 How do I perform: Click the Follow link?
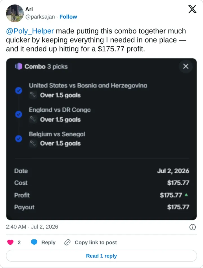pyautogui.click(x=68, y=17)
